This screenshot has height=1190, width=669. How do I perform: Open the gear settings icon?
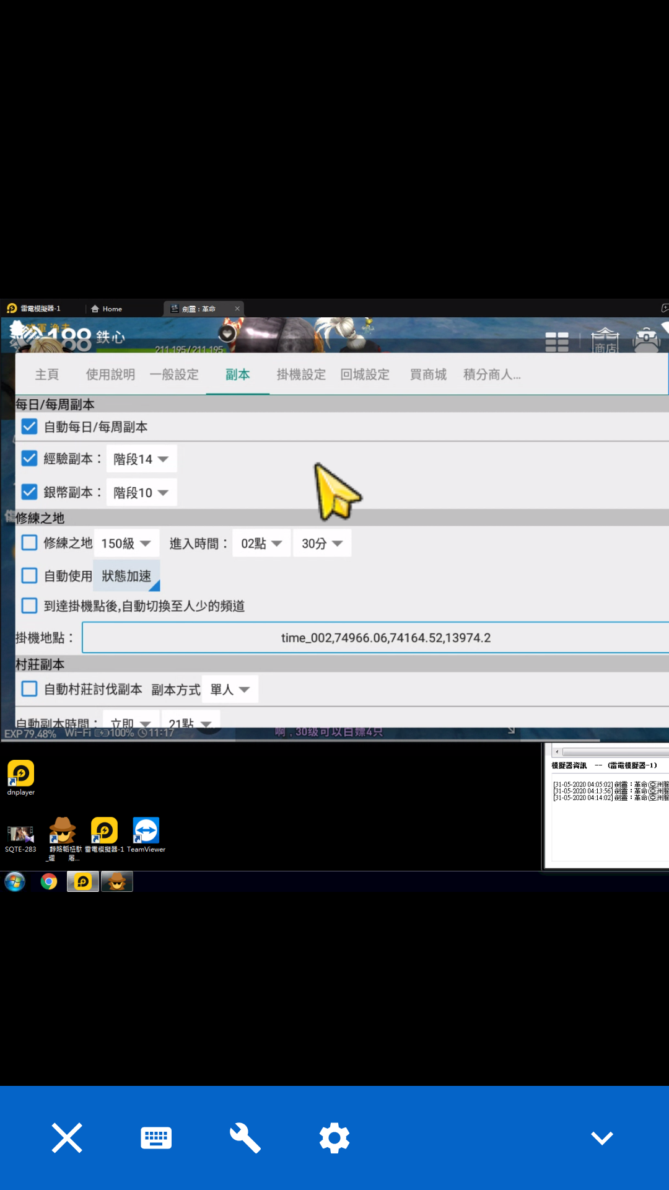[334, 1138]
